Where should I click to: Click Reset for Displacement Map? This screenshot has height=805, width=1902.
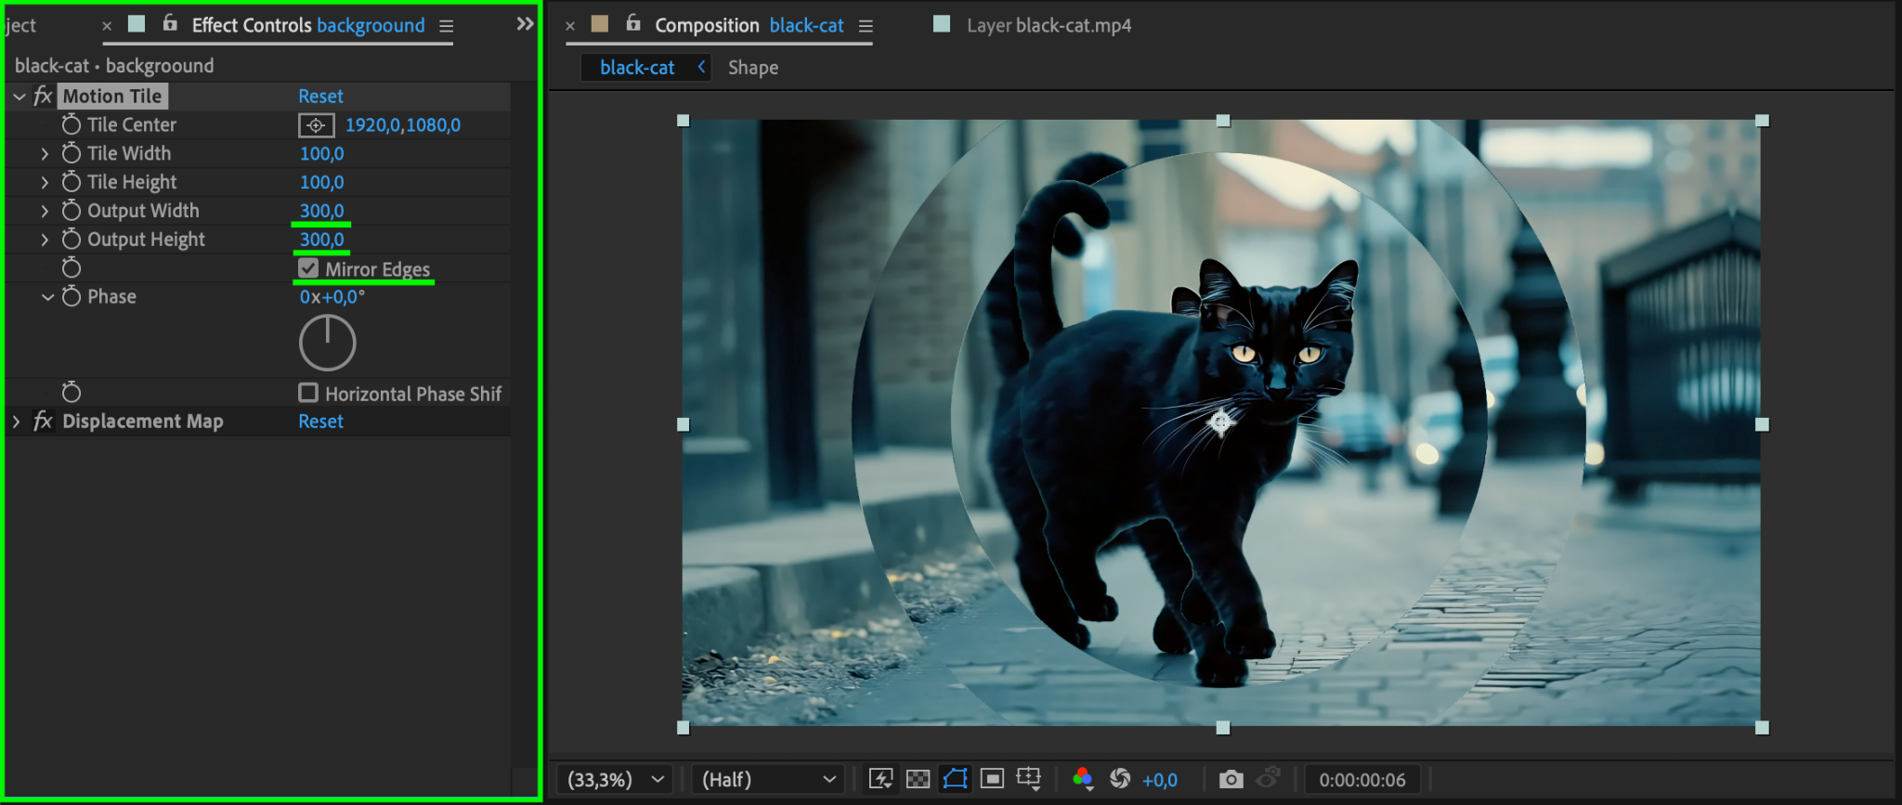pos(320,422)
